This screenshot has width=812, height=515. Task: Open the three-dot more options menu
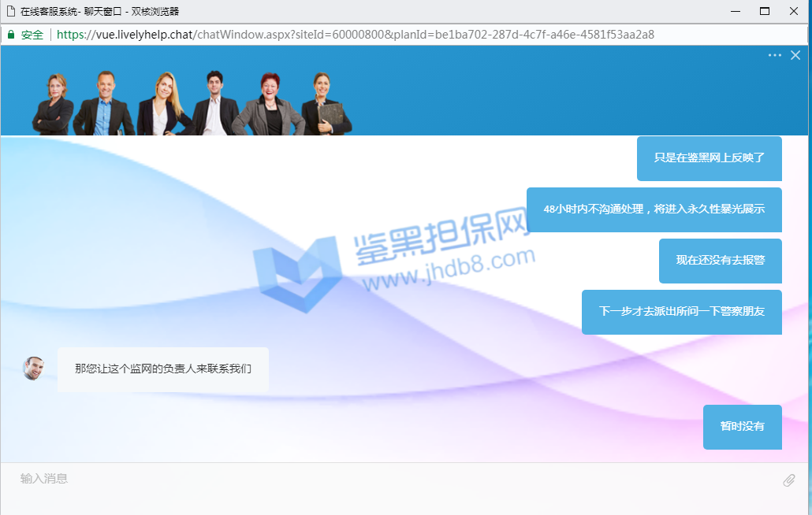pyautogui.click(x=774, y=55)
